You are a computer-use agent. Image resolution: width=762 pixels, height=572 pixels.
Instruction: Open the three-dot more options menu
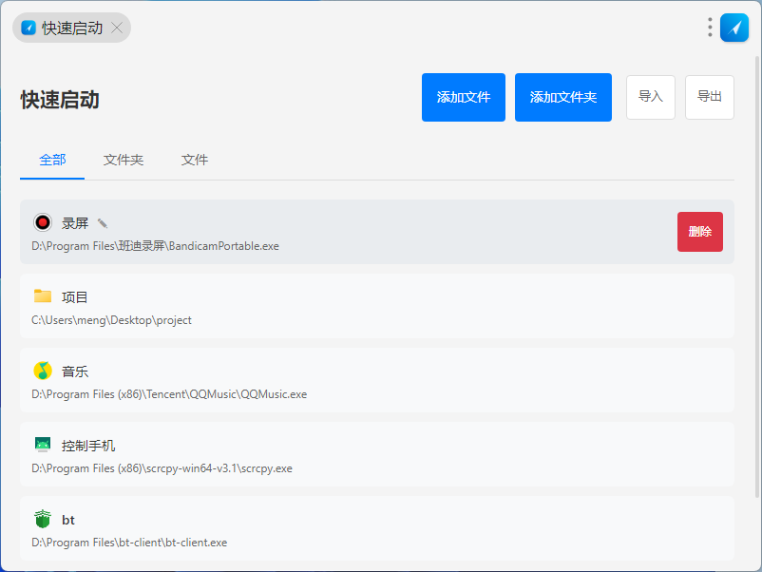pyautogui.click(x=710, y=28)
